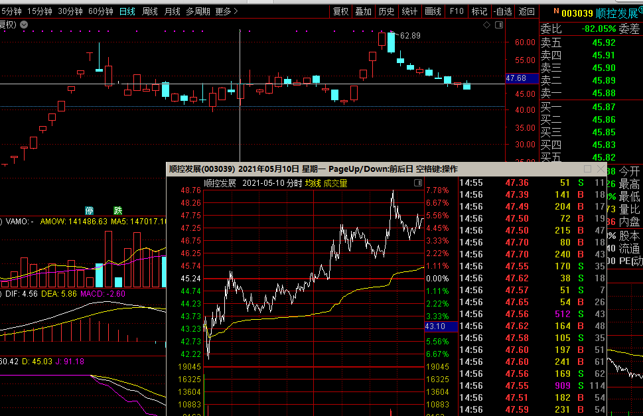Click the 返回 back button
Screen dimensions: 643x416
[526, 11]
